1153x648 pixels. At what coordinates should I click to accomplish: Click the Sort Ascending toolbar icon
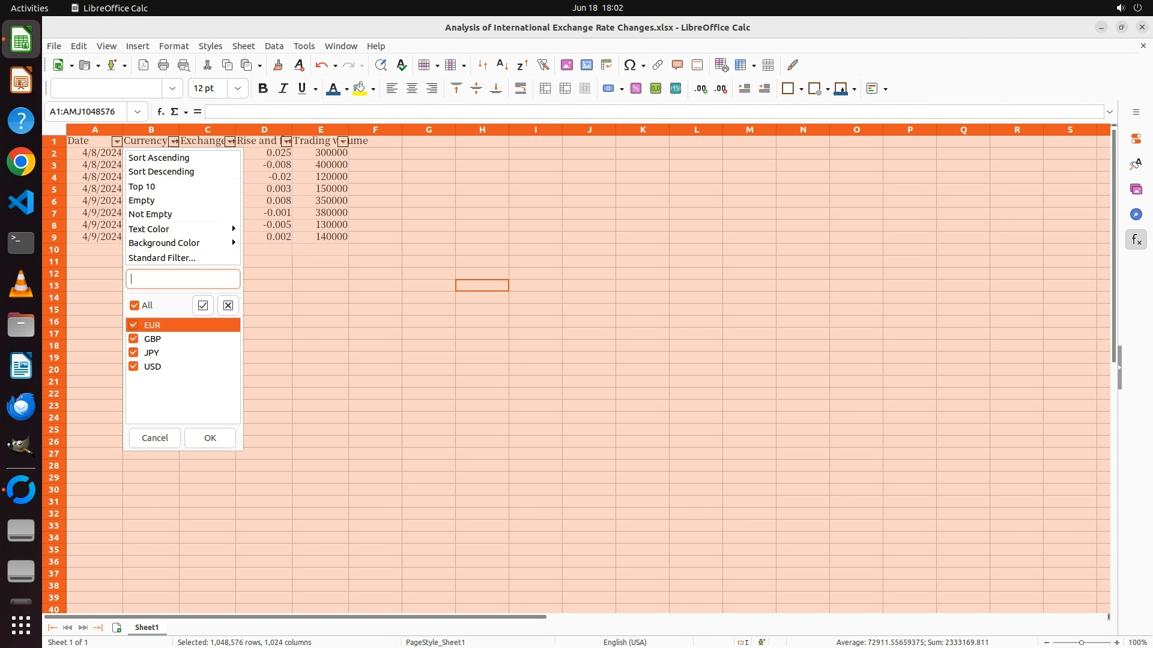[x=503, y=65]
